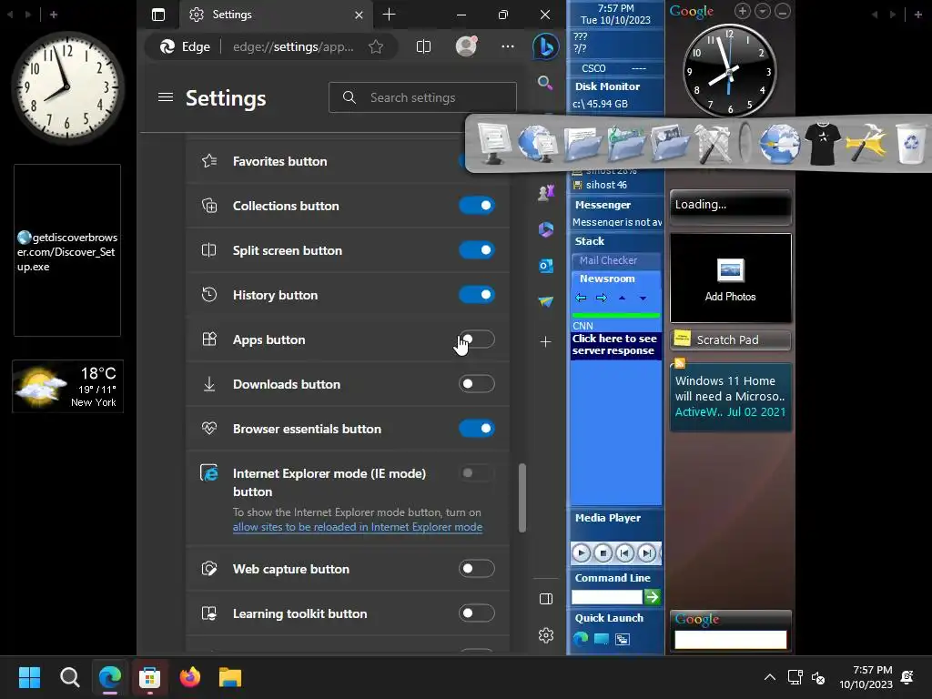
Task: Click Add Photos in the slideshow gadget
Action: click(731, 279)
